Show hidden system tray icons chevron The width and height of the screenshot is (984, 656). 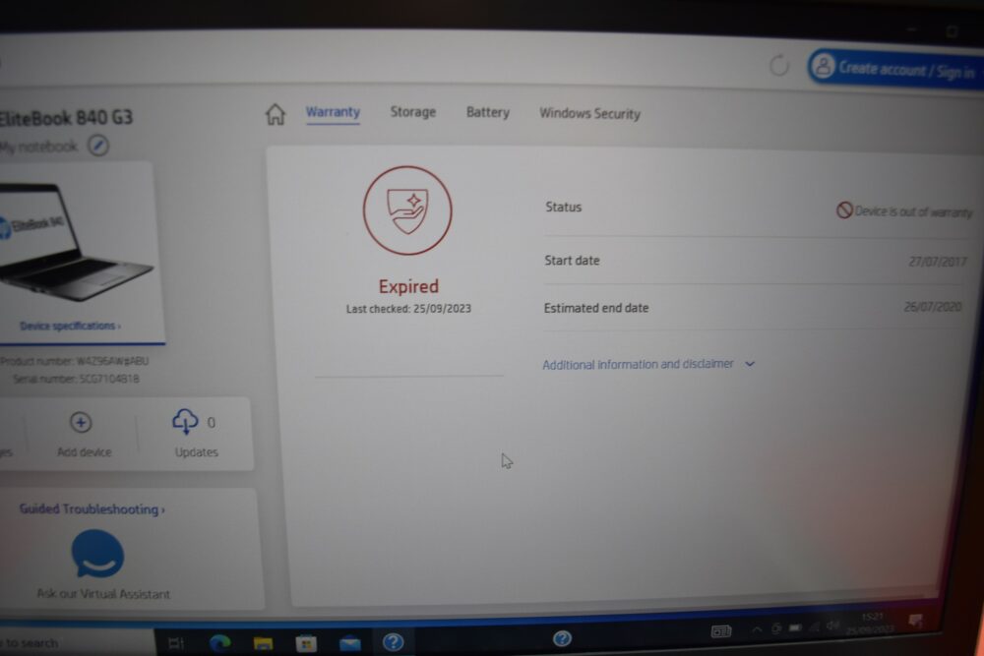coord(757,629)
